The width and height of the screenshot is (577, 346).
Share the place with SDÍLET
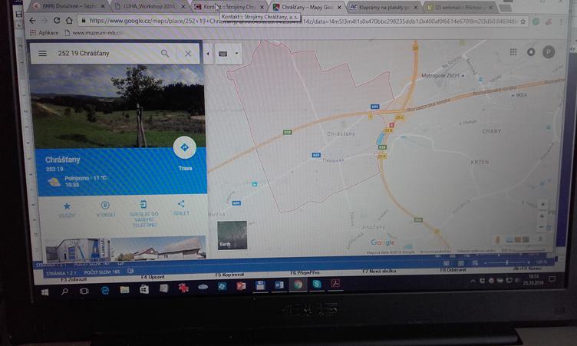pos(181,208)
